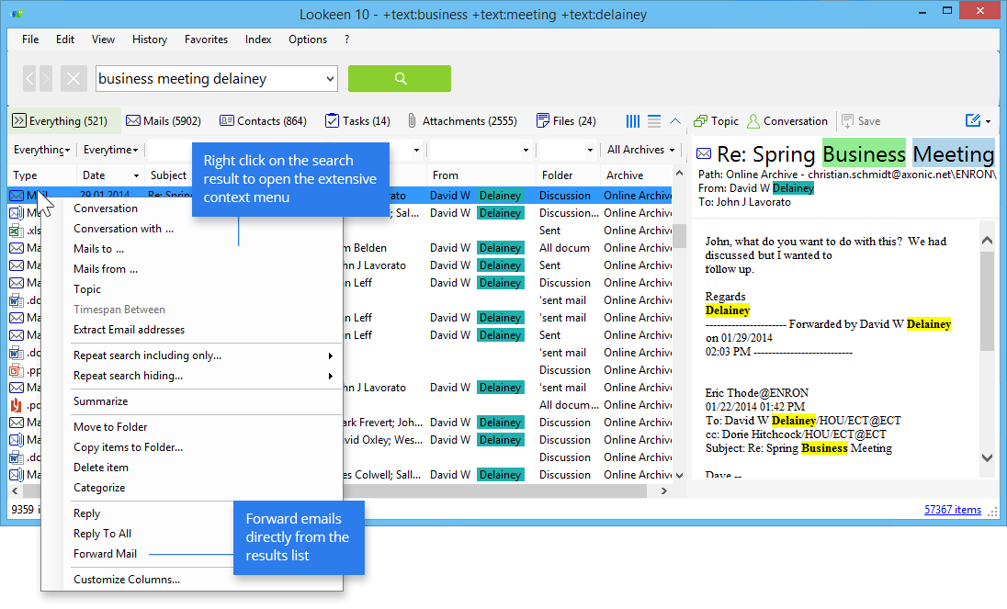
Task: Open the All Archives dropdown
Action: 640,150
